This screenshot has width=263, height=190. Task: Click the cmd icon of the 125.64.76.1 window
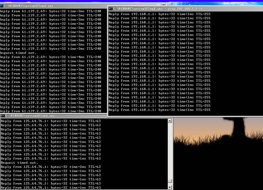2,116
